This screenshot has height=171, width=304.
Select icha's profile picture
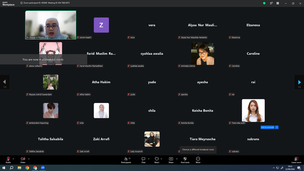(x=101, y=111)
